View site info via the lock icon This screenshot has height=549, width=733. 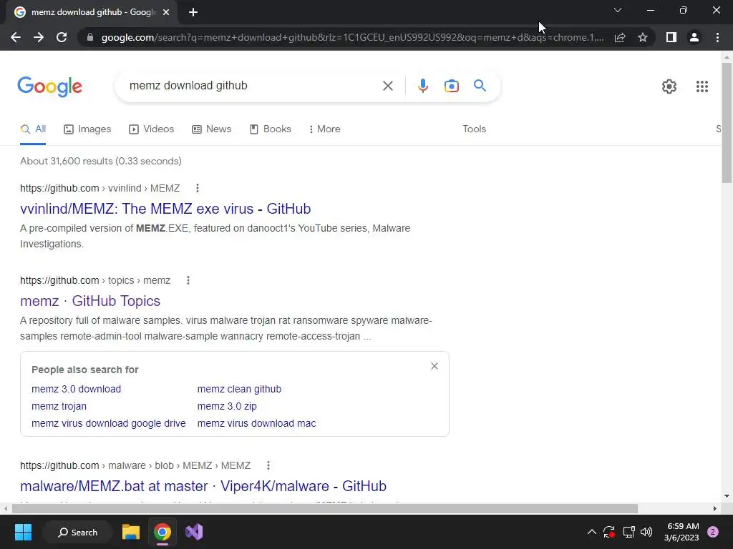coord(90,37)
